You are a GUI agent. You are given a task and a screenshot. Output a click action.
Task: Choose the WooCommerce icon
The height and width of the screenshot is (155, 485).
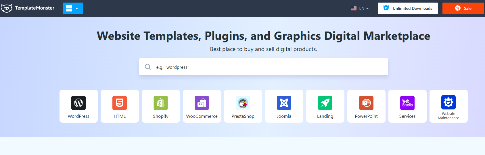pyautogui.click(x=202, y=103)
